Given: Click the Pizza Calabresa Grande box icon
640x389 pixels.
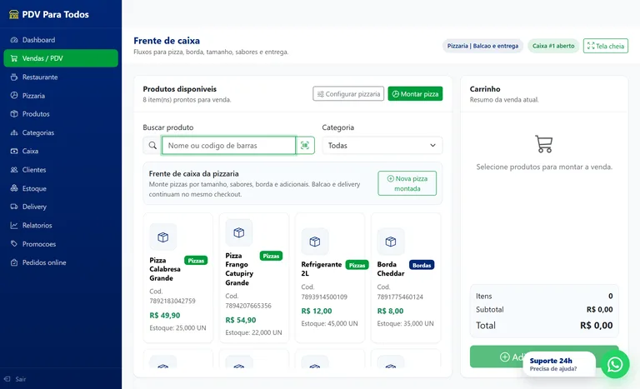Looking at the screenshot, I should [162, 237].
